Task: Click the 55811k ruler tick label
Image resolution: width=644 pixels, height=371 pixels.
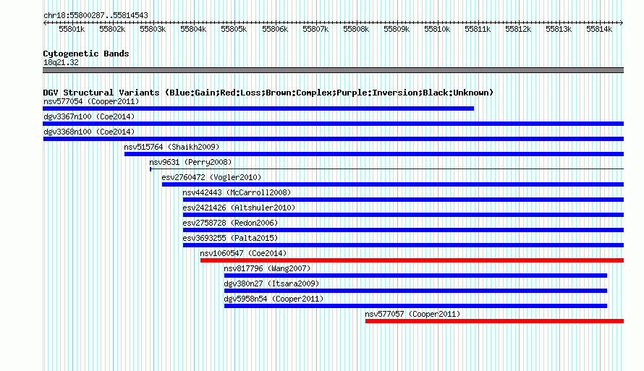Action: (x=478, y=29)
